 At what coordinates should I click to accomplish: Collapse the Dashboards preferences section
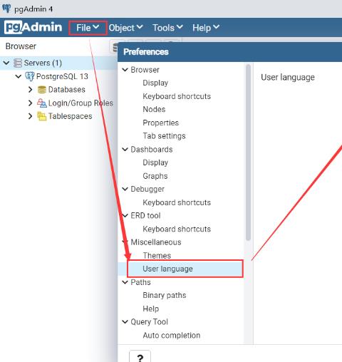125,150
